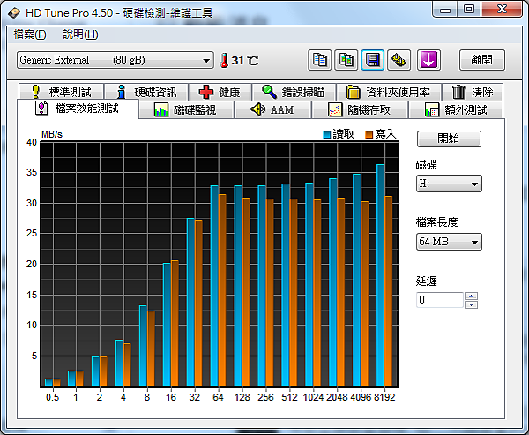Click the blue read bar at 16
This screenshot has height=435, width=529.
[x=167, y=325]
